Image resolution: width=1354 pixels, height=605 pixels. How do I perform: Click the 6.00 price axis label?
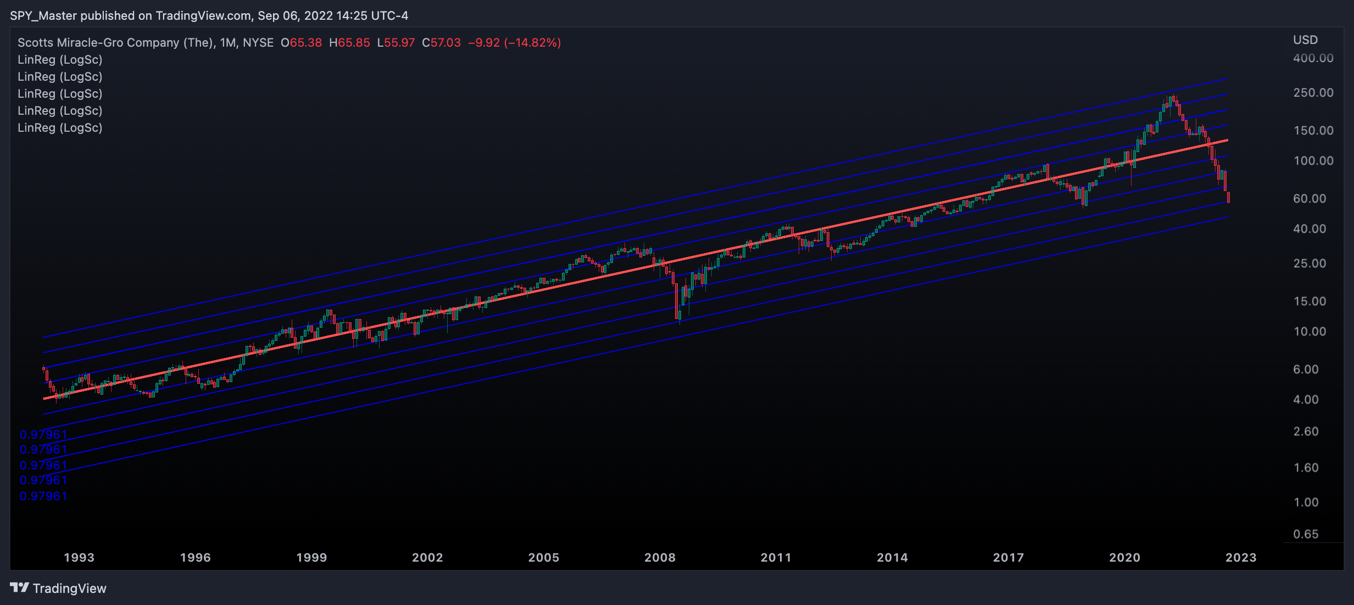coord(1306,369)
